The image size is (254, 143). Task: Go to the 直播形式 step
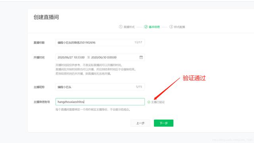129,27
